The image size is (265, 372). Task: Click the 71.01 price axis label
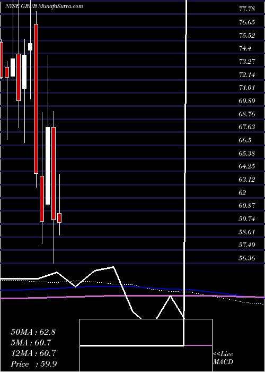tap(248, 88)
